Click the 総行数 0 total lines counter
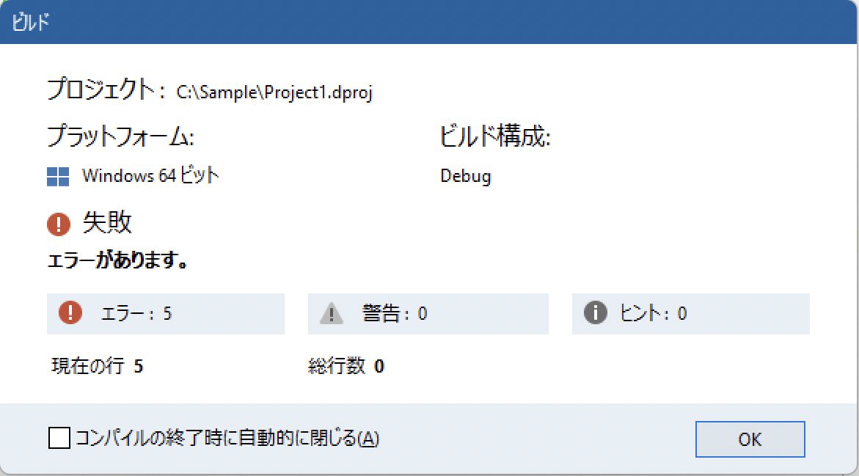Viewport: 859px width, 476px height. (346, 366)
